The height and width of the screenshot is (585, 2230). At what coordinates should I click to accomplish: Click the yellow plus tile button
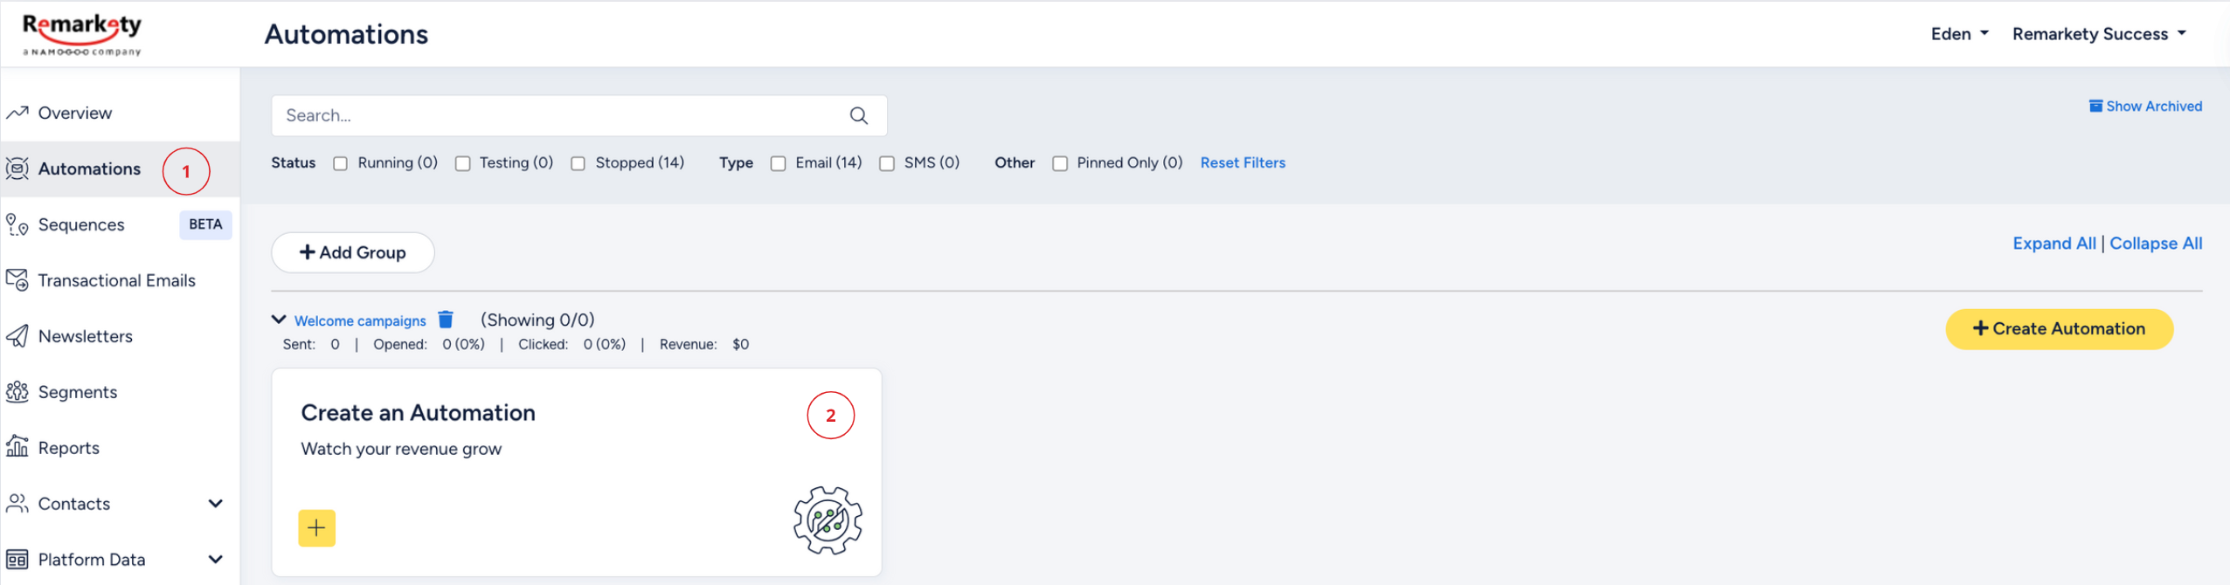point(316,528)
